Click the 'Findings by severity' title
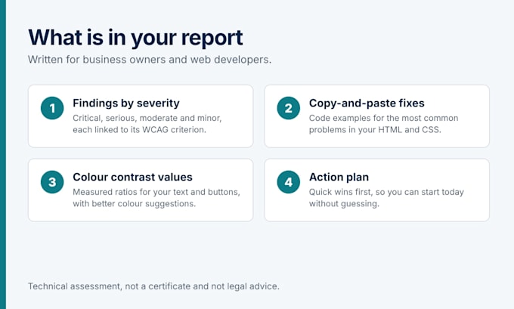This screenshot has height=309, width=514. point(126,104)
